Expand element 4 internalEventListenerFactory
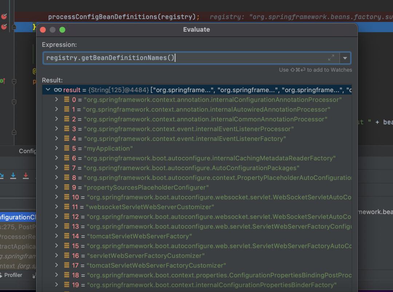 (x=57, y=138)
